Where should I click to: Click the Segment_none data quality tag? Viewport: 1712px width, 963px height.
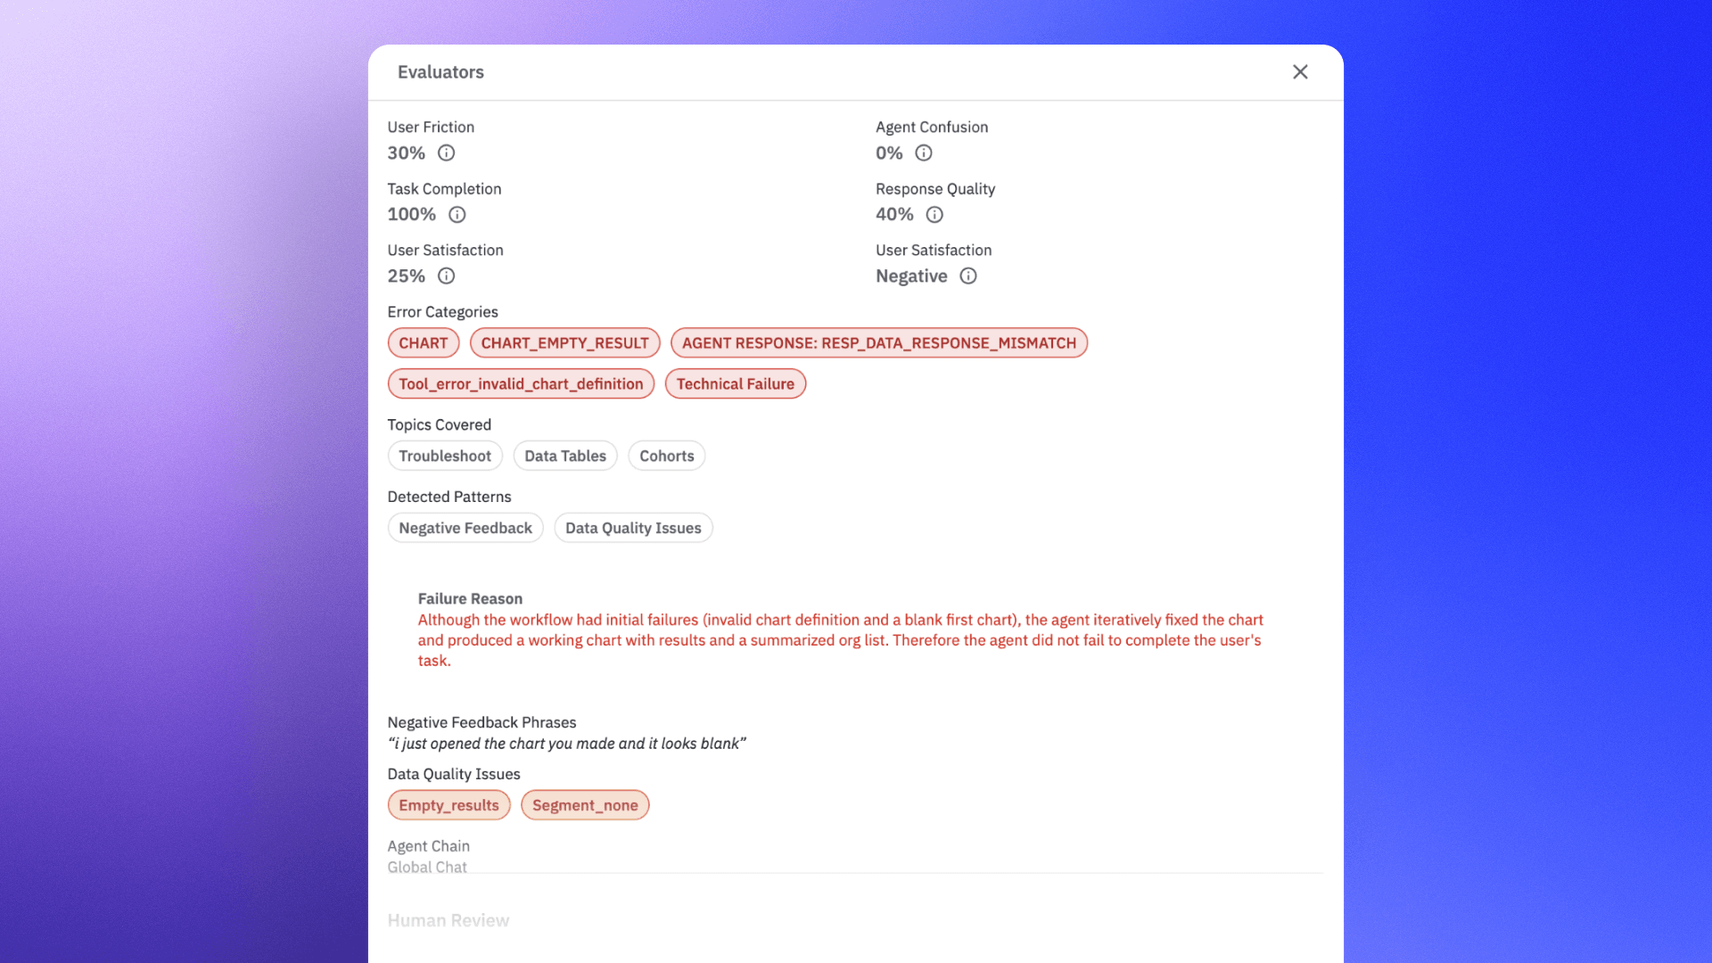tap(585, 804)
